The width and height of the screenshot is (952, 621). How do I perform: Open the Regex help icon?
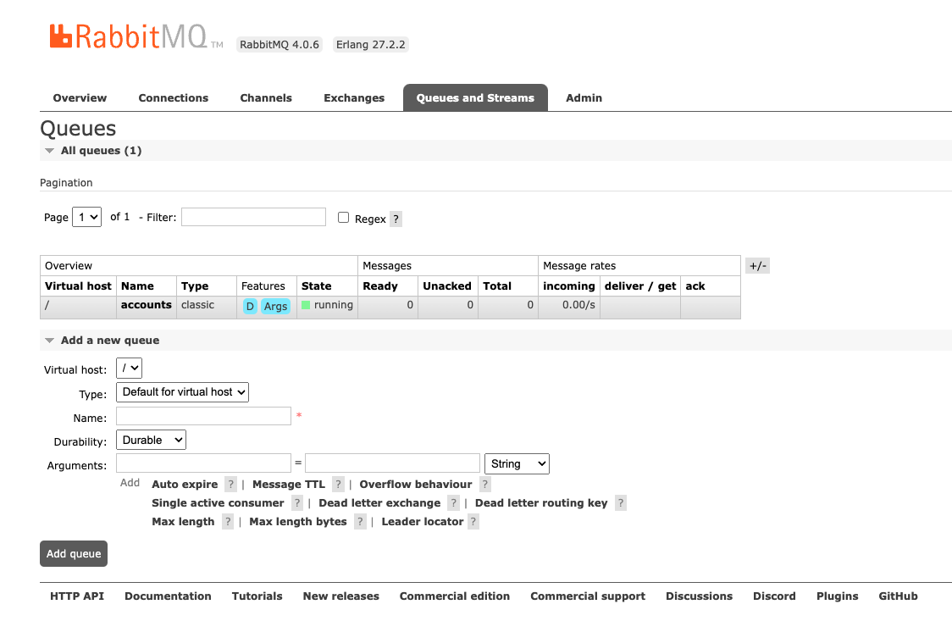pyautogui.click(x=396, y=219)
